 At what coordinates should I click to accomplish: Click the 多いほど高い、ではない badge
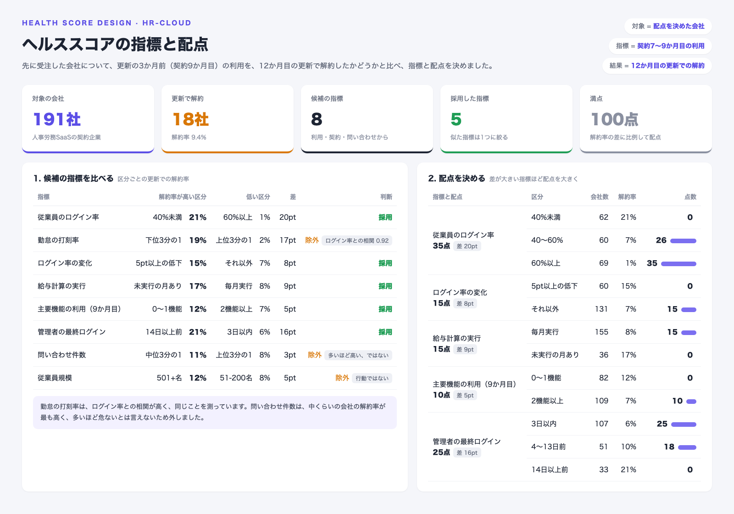[358, 355]
